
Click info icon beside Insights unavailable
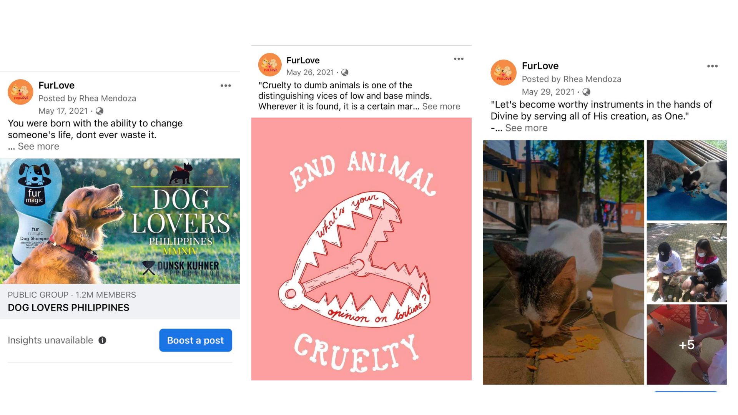click(102, 340)
